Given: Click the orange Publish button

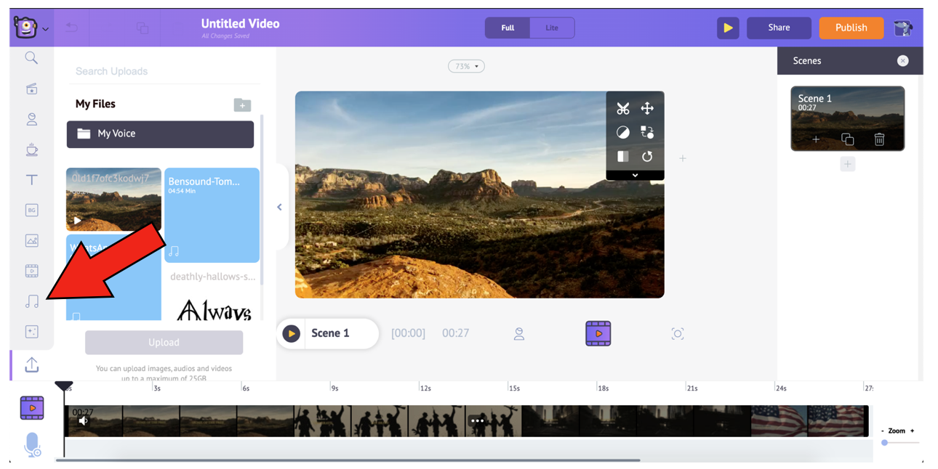Looking at the screenshot, I should point(851,28).
